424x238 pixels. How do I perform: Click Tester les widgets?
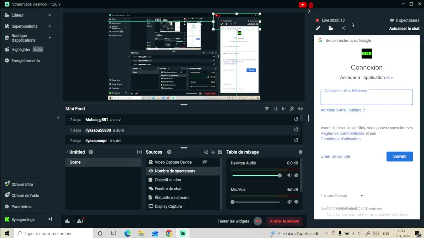233,221
